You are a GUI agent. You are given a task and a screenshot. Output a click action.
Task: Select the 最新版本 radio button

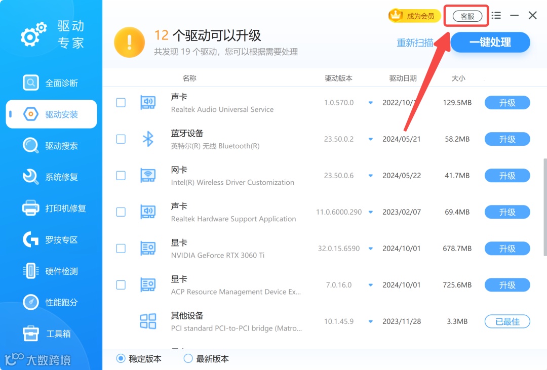(188, 358)
